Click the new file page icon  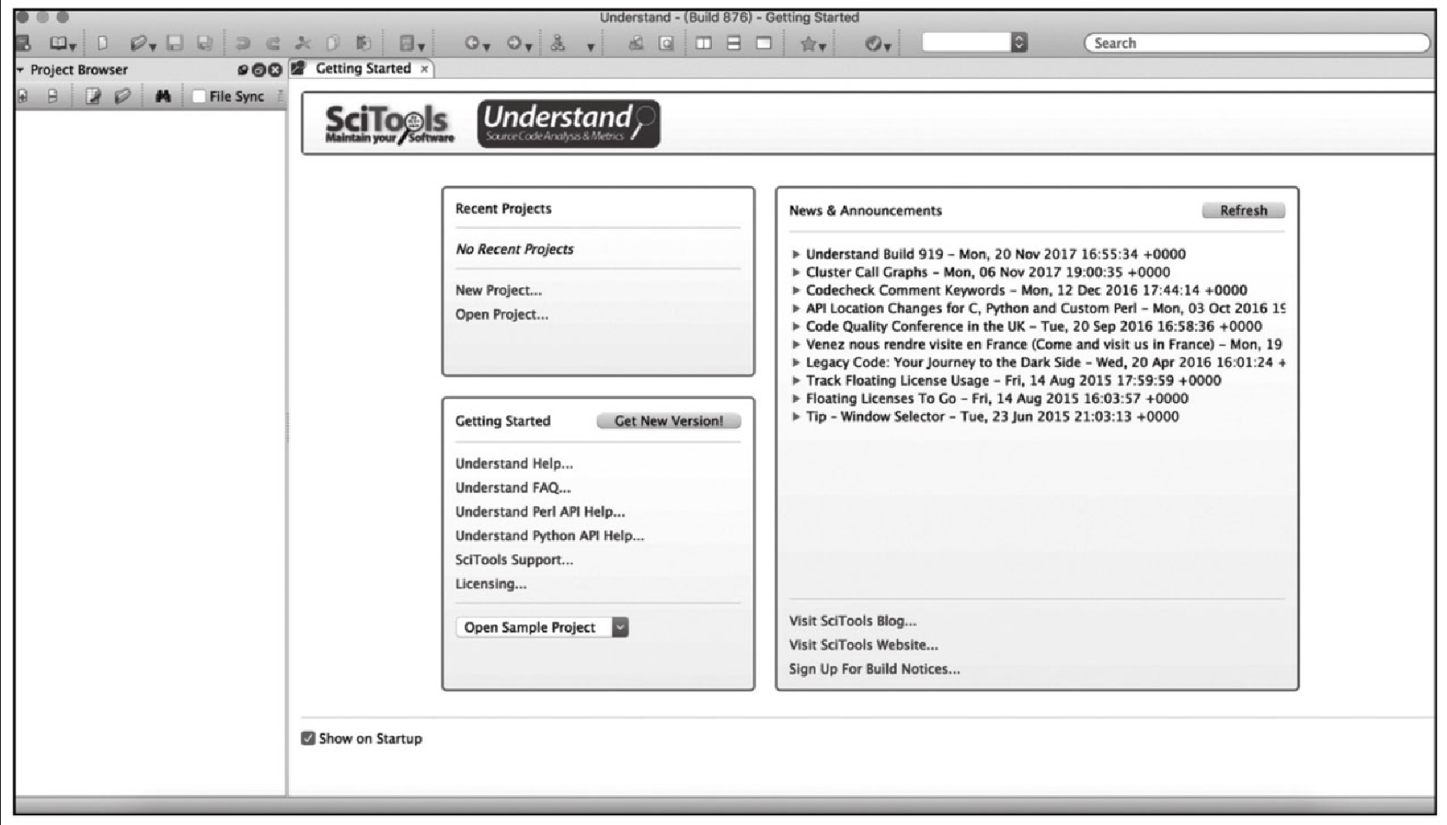click(x=102, y=44)
